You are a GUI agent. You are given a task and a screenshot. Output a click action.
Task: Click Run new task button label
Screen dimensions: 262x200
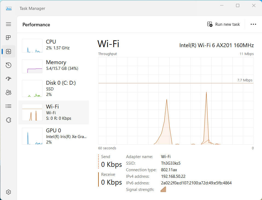(x=228, y=24)
